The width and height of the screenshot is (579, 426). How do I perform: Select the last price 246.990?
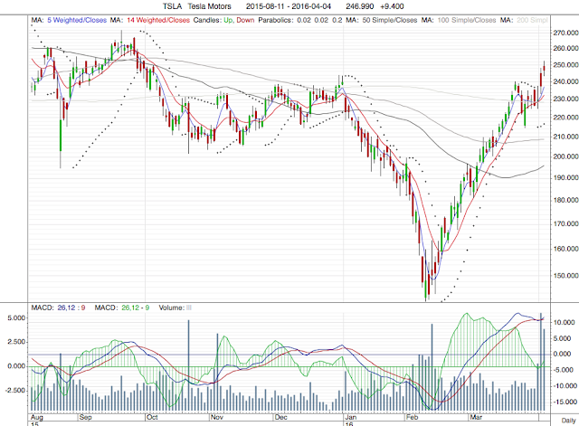point(360,6)
